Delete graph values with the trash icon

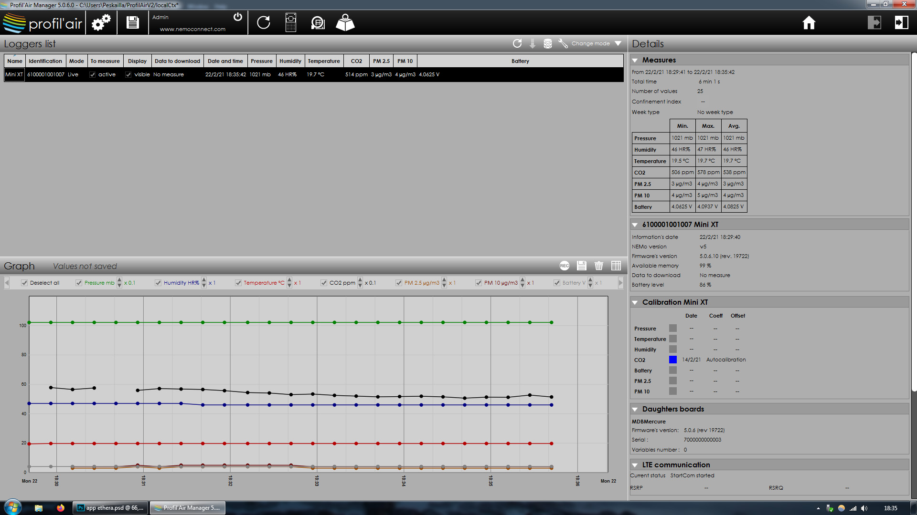[598, 266]
